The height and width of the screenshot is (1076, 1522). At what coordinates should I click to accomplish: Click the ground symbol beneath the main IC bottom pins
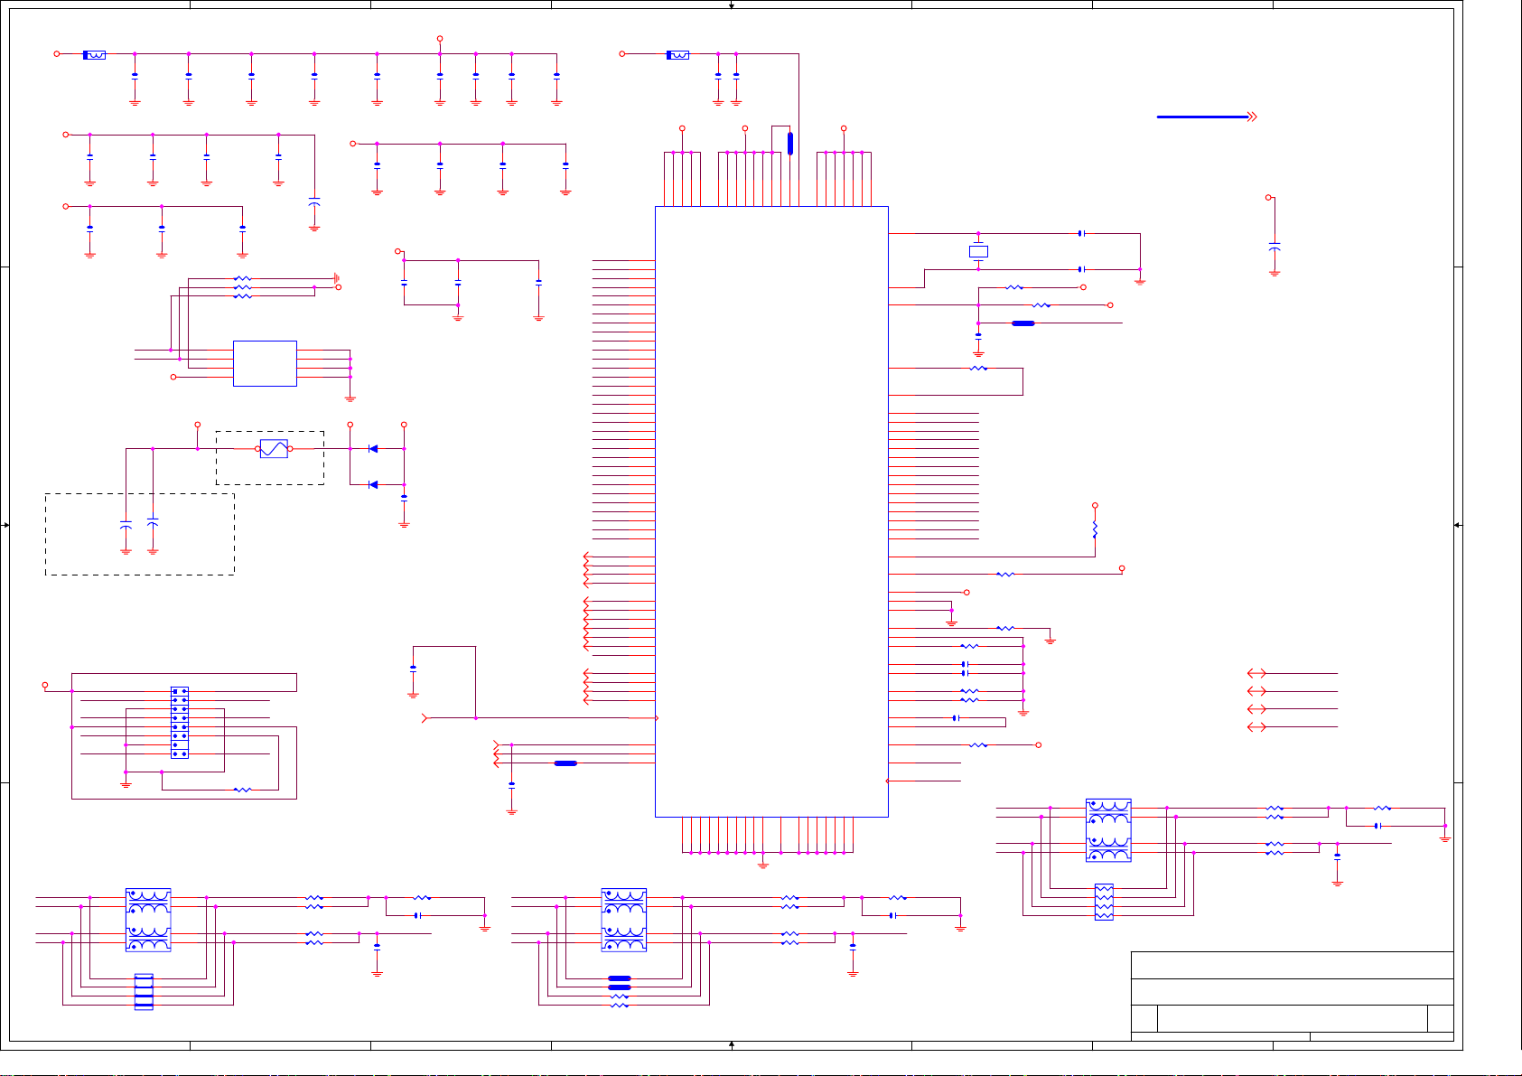pyautogui.click(x=763, y=864)
